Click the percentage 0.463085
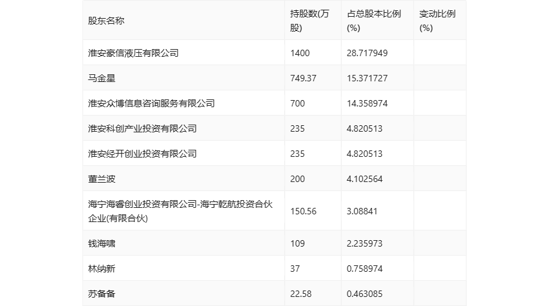 click(364, 294)
